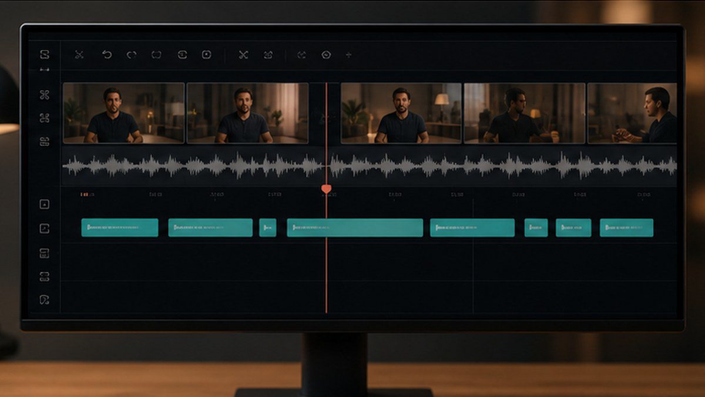Select second video clip with curtain background

click(x=247, y=113)
